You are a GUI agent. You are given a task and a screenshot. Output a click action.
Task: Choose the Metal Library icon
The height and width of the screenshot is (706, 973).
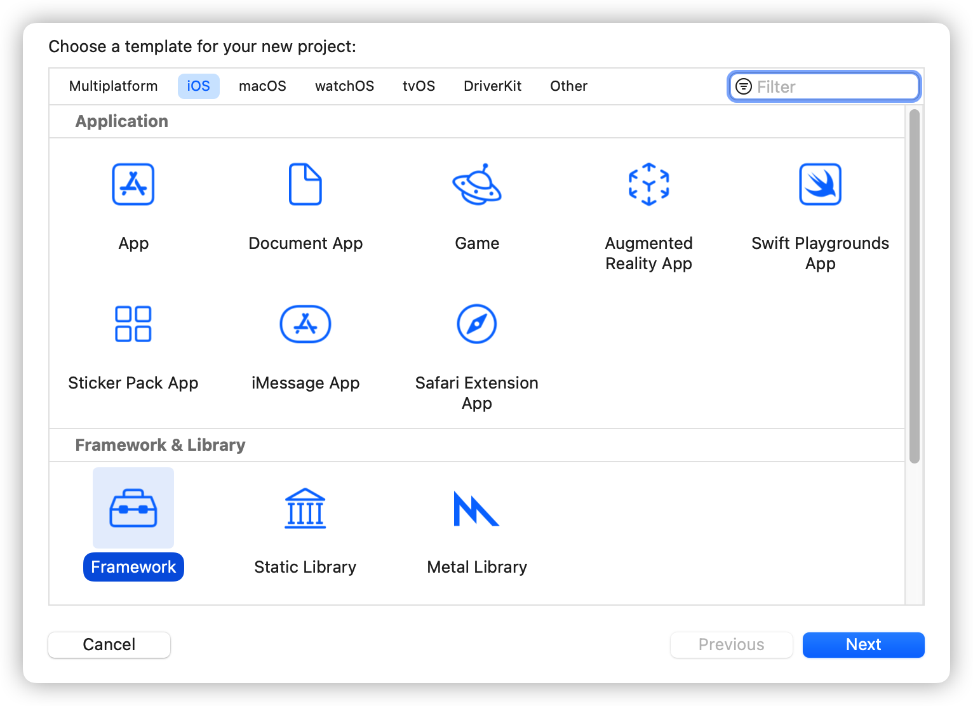click(x=477, y=509)
